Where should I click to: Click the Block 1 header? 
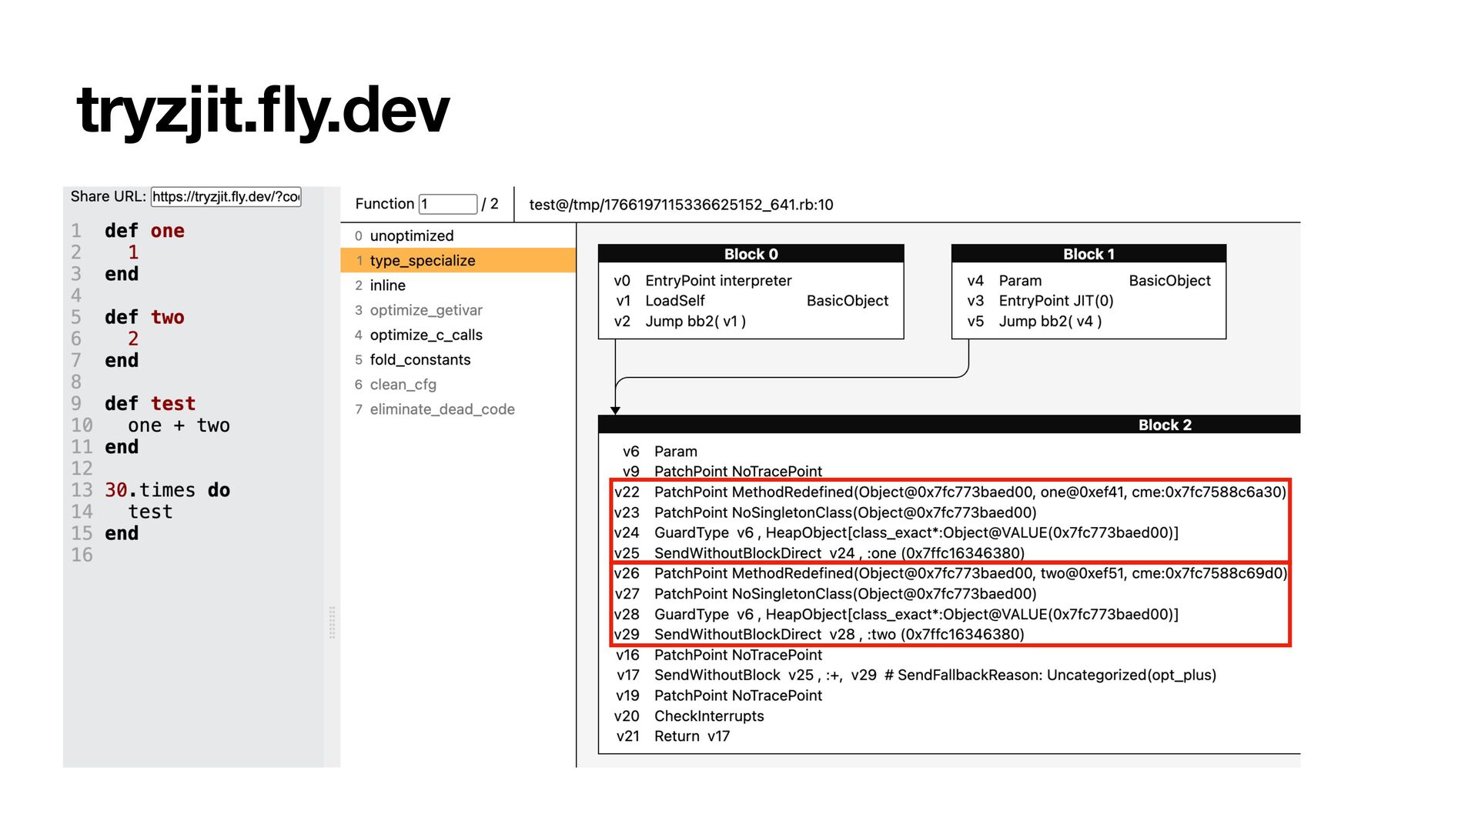coord(1088,254)
